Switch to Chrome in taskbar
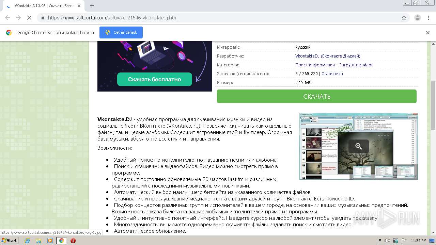Screen dimensions: 436x245 62,241
